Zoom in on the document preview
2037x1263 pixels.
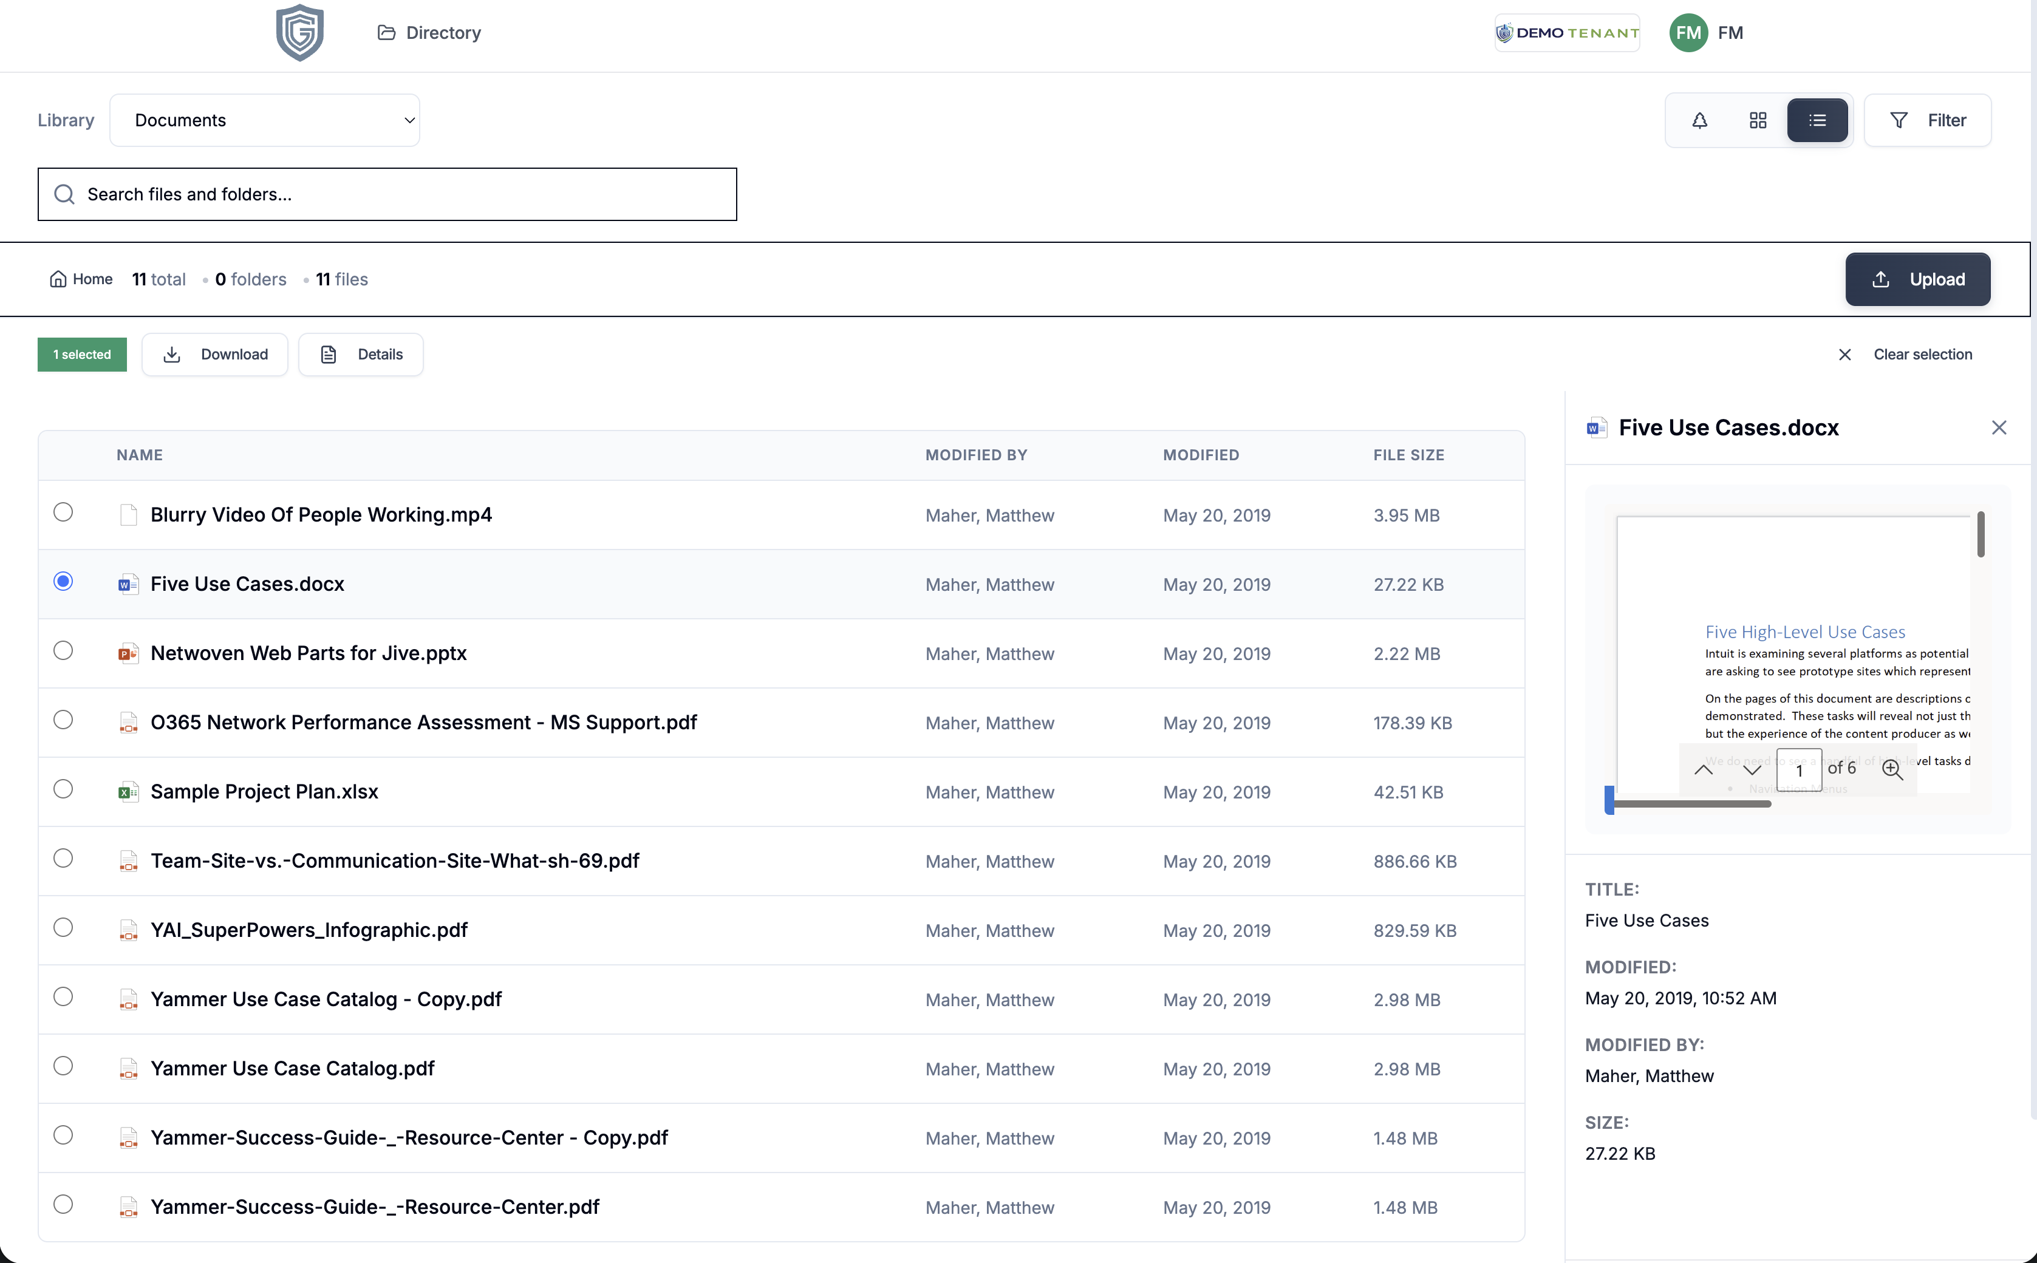(x=1892, y=770)
